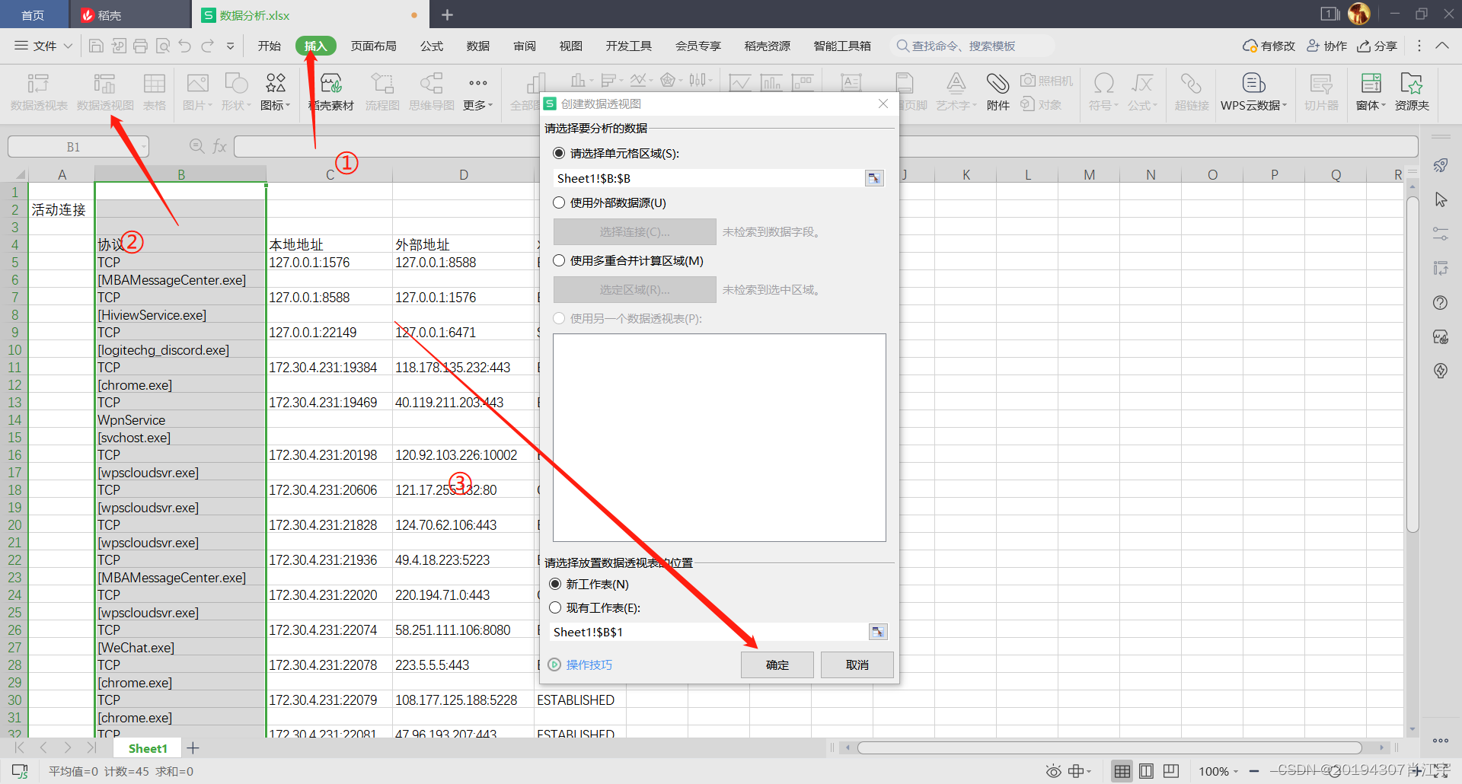Close the 创建数据透视图 dialog

883,104
